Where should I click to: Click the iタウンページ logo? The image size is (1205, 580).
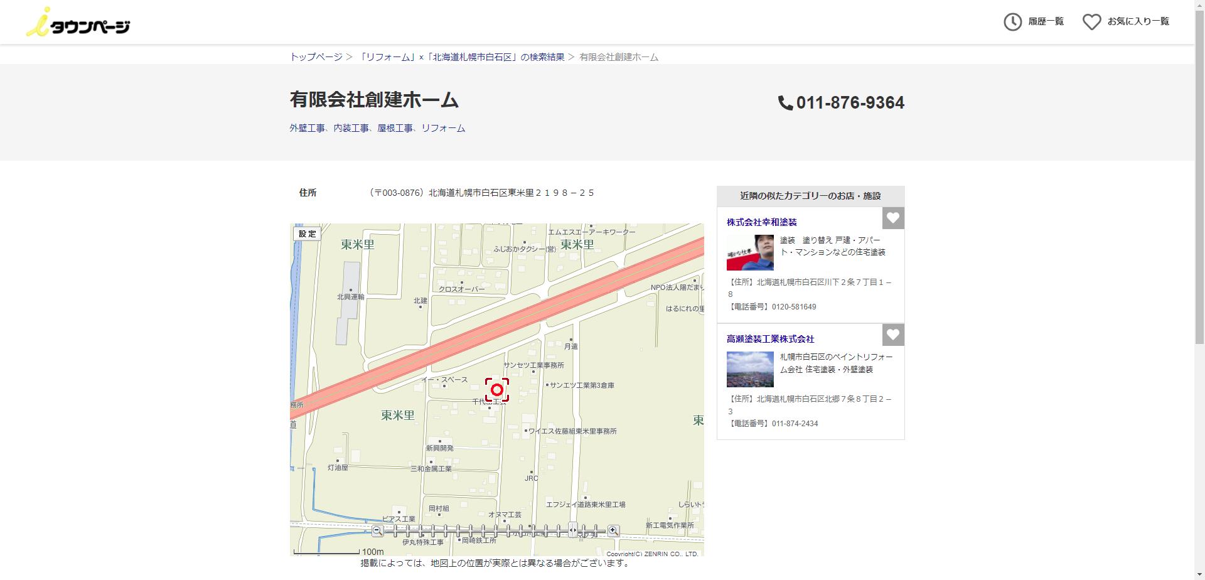(x=78, y=23)
